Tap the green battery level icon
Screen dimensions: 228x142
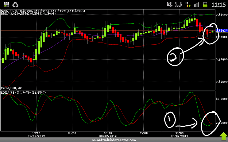click(x=205, y=5)
